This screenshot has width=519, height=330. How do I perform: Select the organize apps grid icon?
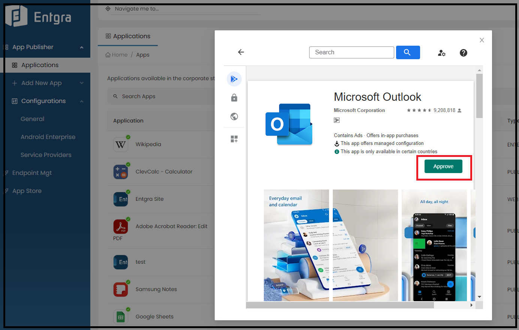pyautogui.click(x=234, y=139)
